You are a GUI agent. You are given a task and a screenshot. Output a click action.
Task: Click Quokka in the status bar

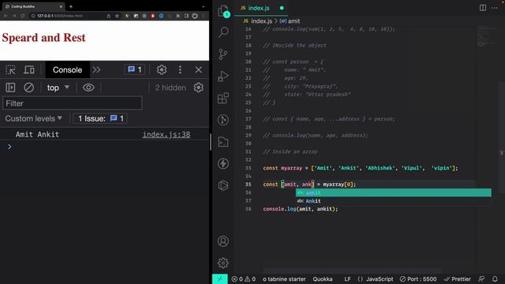[323, 278]
